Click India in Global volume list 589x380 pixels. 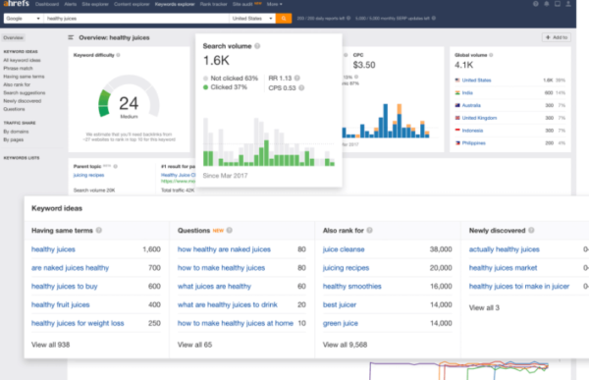(x=467, y=92)
